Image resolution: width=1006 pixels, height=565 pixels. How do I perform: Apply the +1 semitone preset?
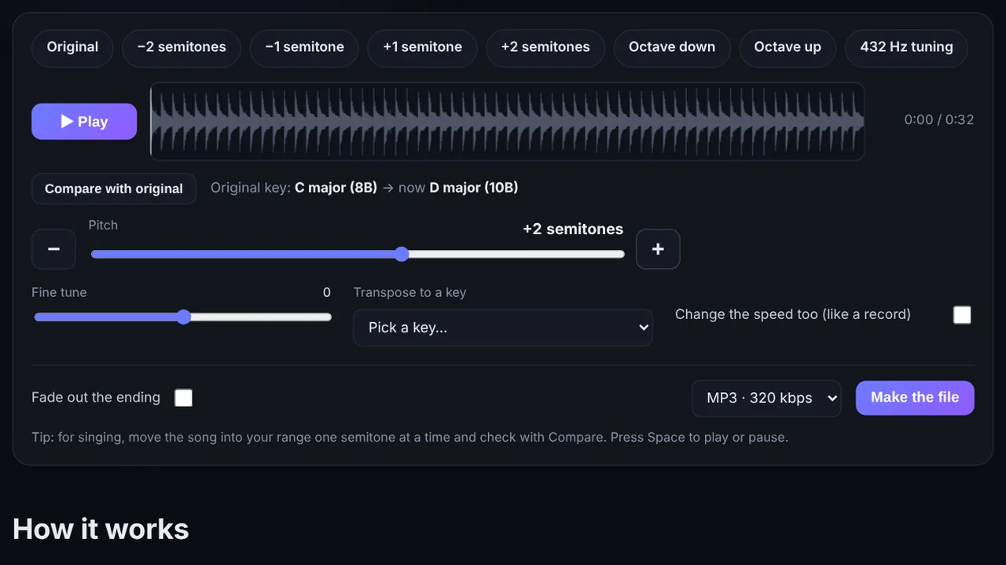click(422, 47)
